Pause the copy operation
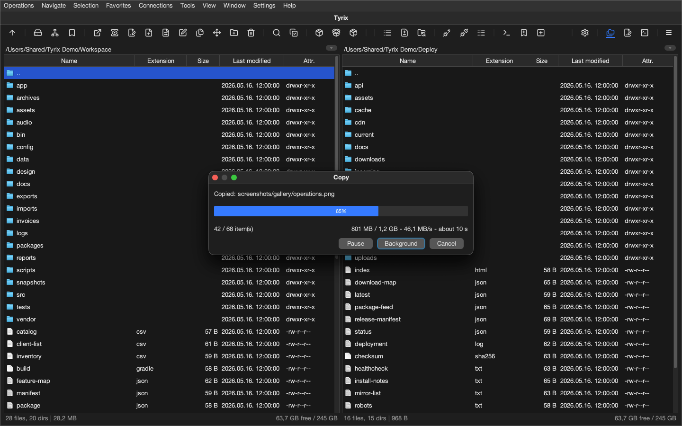 coord(356,243)
